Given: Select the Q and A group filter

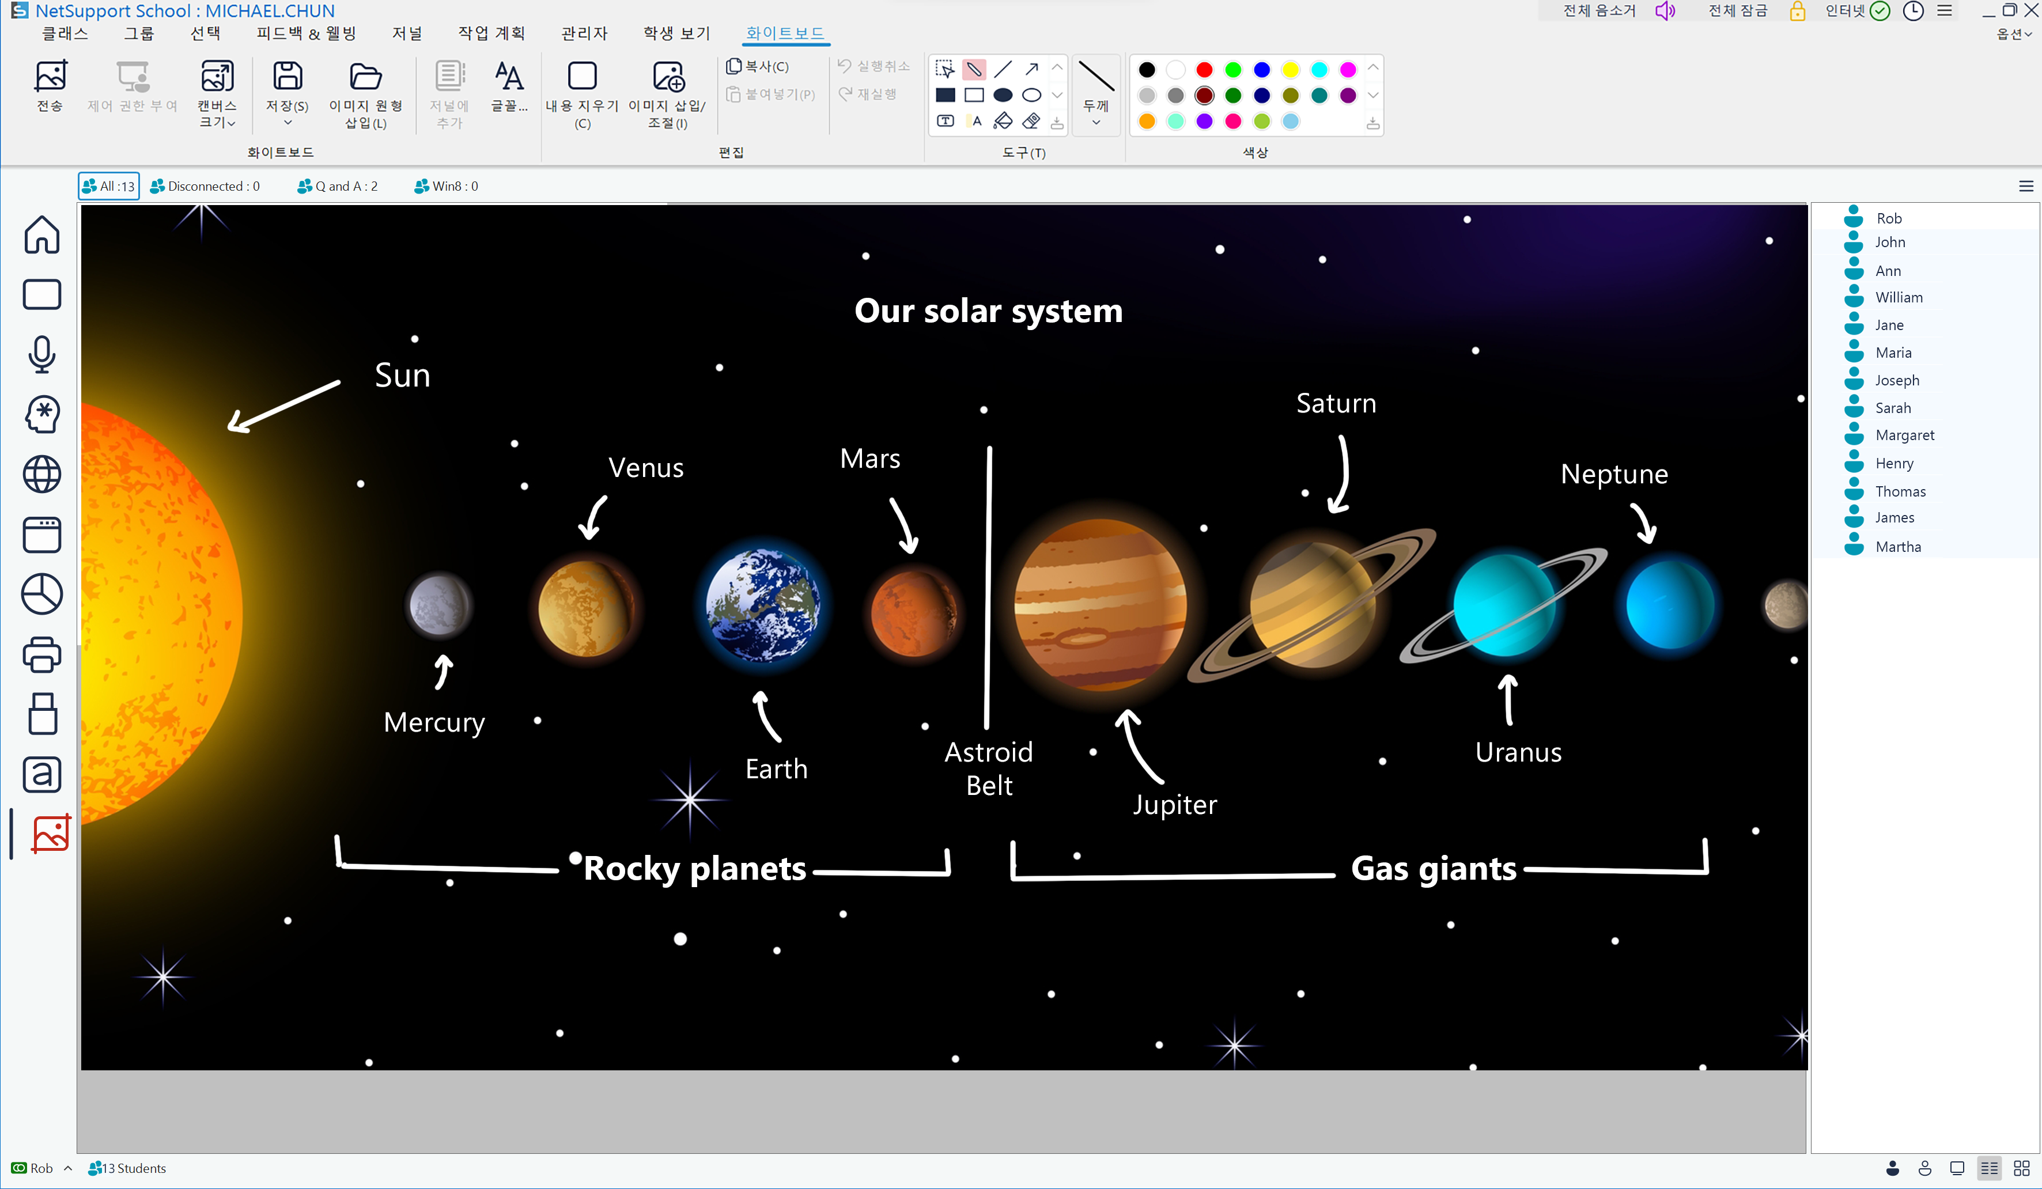Looking at the screenshot, I should click(x=338, y=186).
